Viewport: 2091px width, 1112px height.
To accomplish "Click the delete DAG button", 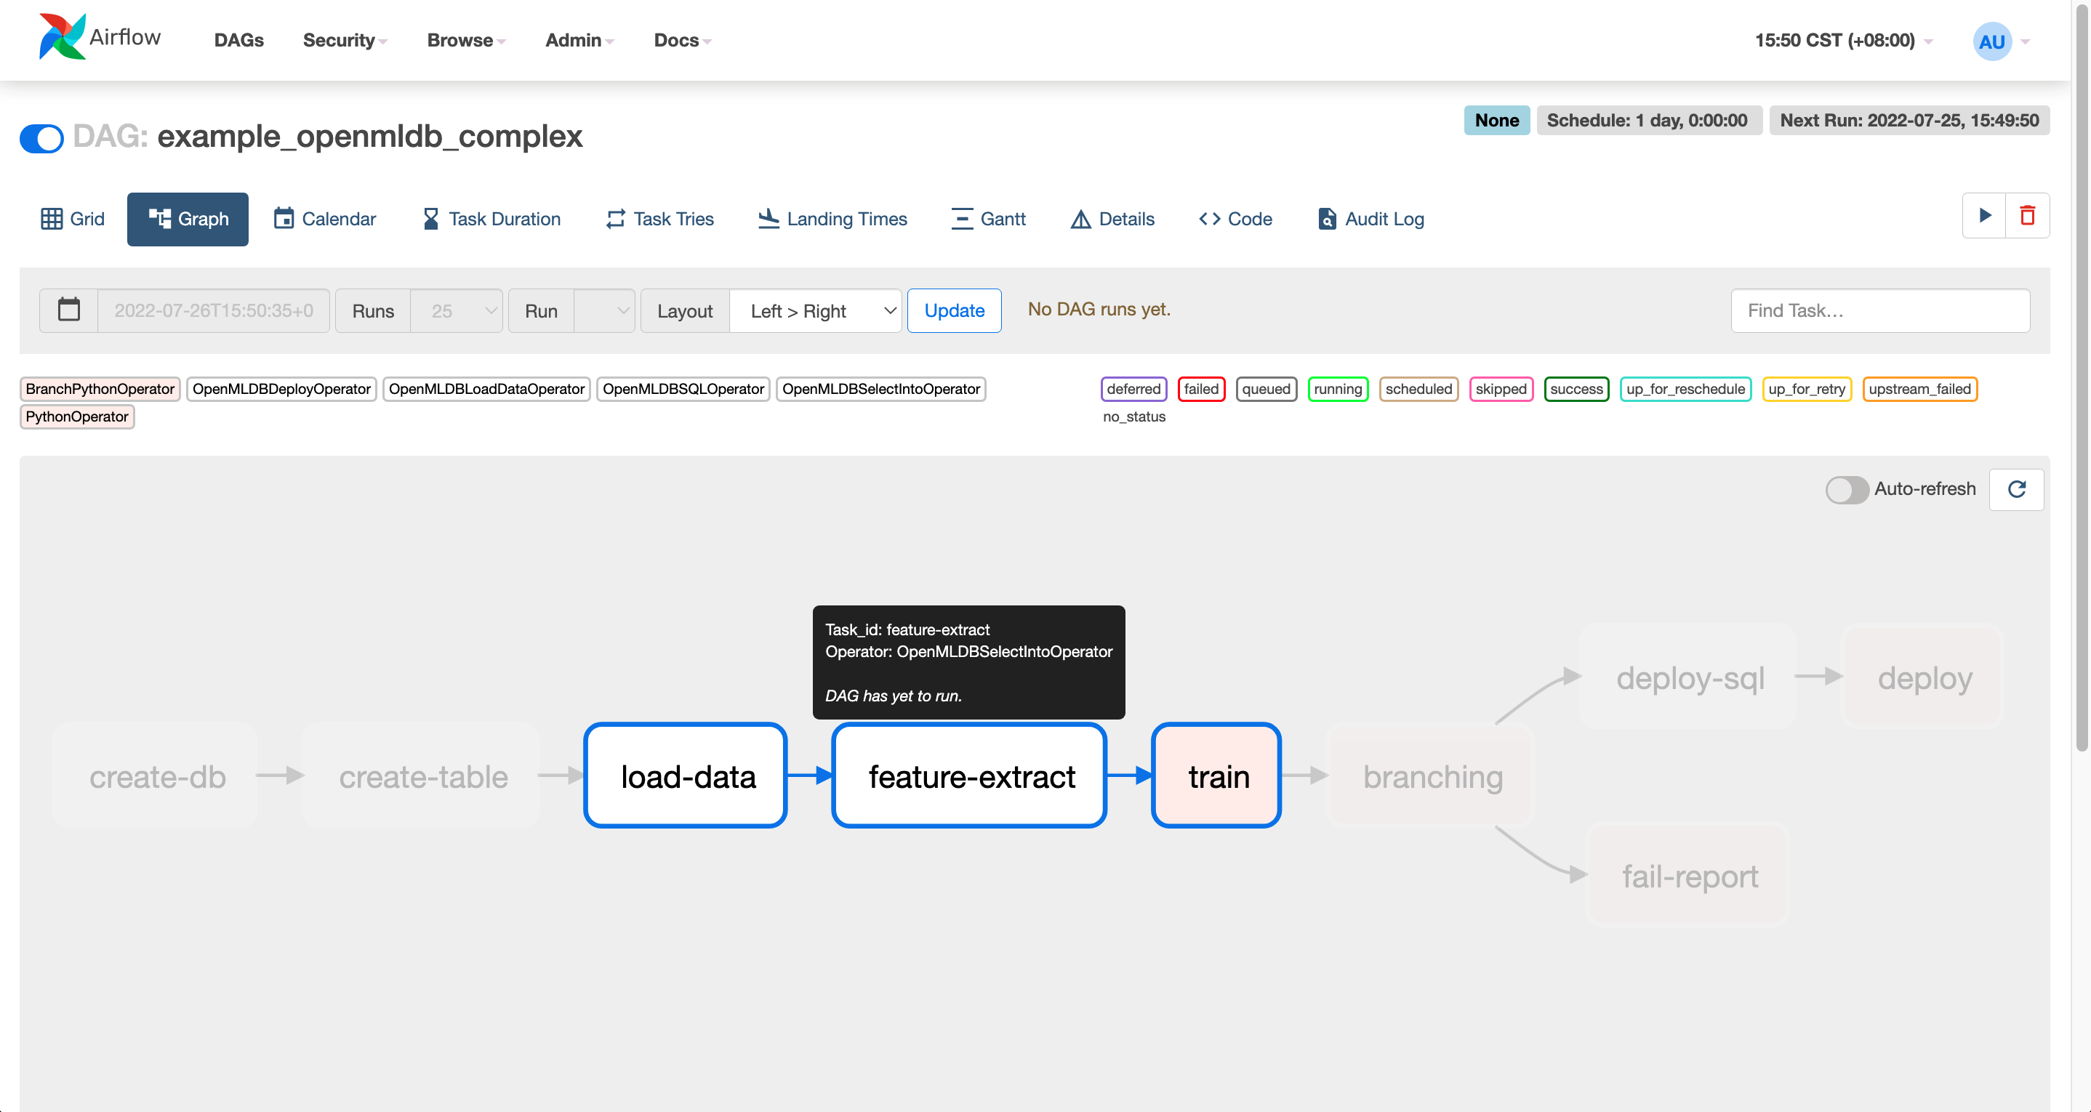I will coord(2028,216).
